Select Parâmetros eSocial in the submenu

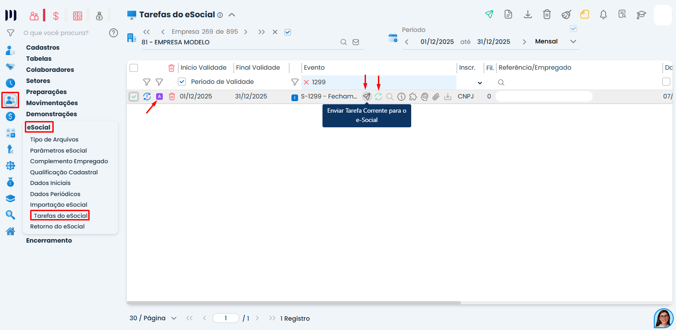click(x=59, y=150)
